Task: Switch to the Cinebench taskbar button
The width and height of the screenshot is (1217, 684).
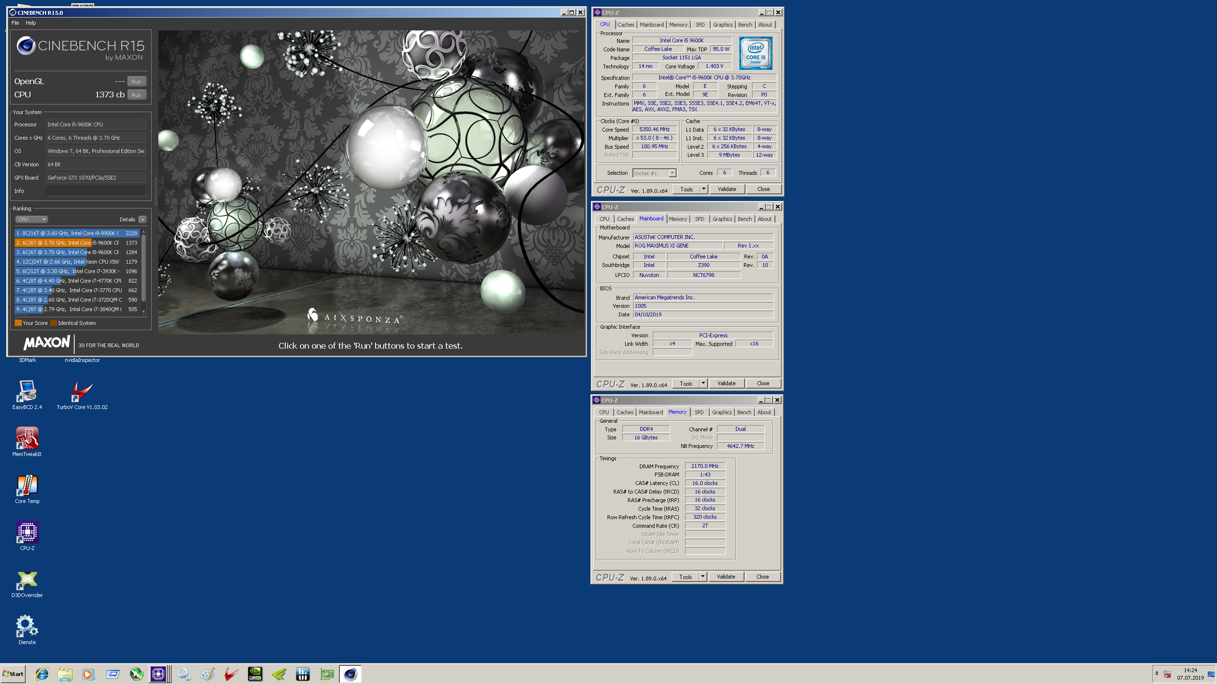Action: (x=350, y=674)
